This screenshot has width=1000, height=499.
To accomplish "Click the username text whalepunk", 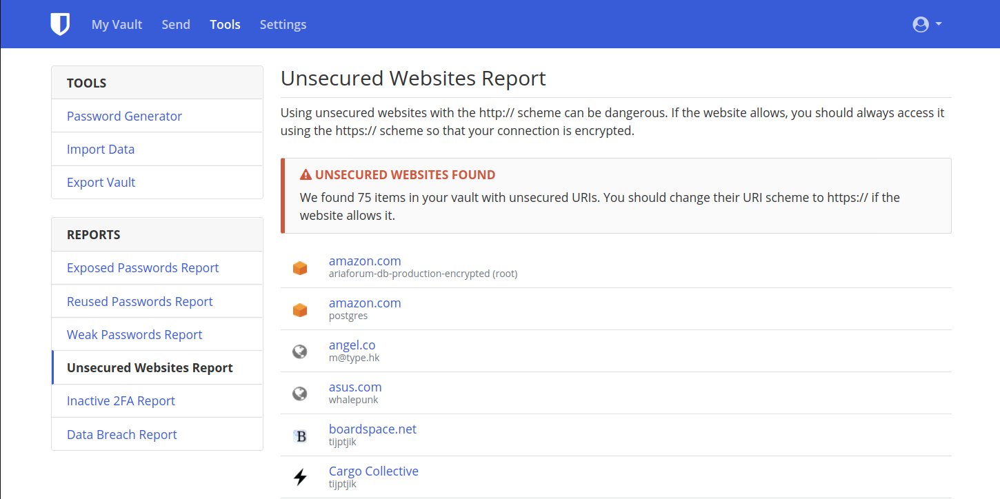I will click(x=354, y=400).
